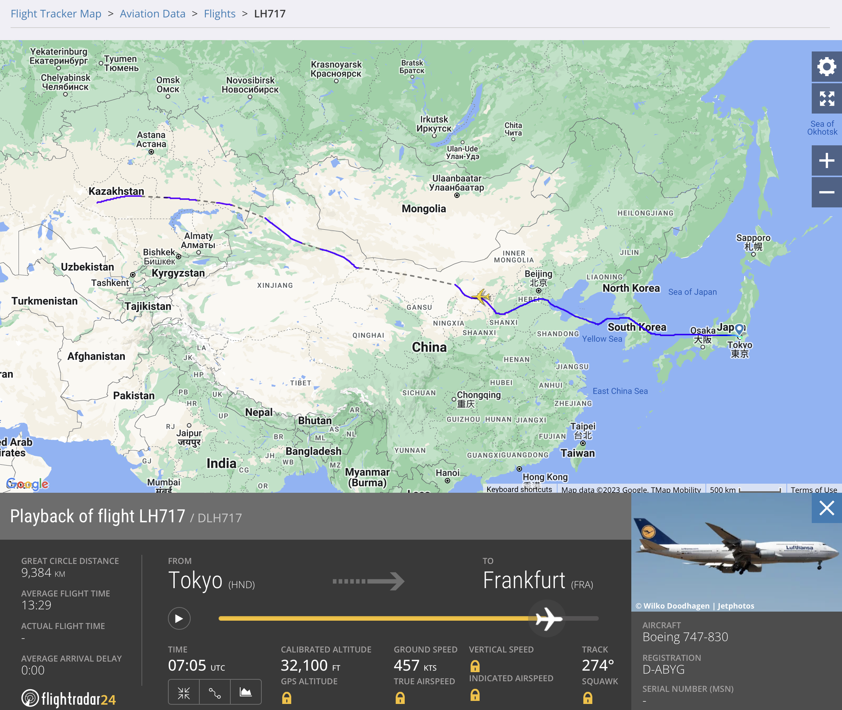Click the center-on-aircraft arrows icon
Screen dimensions: 842x710
pyautogui.click(x=184, y=693)
